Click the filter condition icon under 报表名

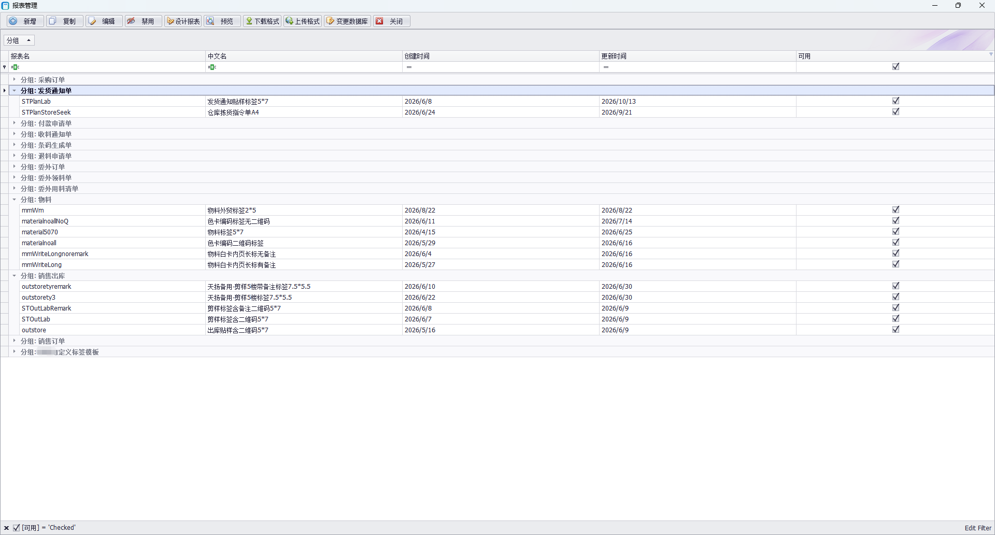pos(16,67)
